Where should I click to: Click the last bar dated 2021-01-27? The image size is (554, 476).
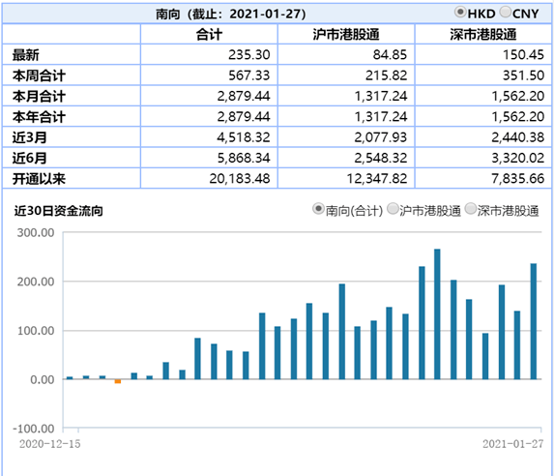534,321
